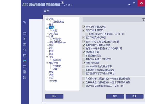Enable 自动关闭系统托盘弹出窗口 checkbox
The width and height of the screenshot is (166, 104).
click(84, 86)
